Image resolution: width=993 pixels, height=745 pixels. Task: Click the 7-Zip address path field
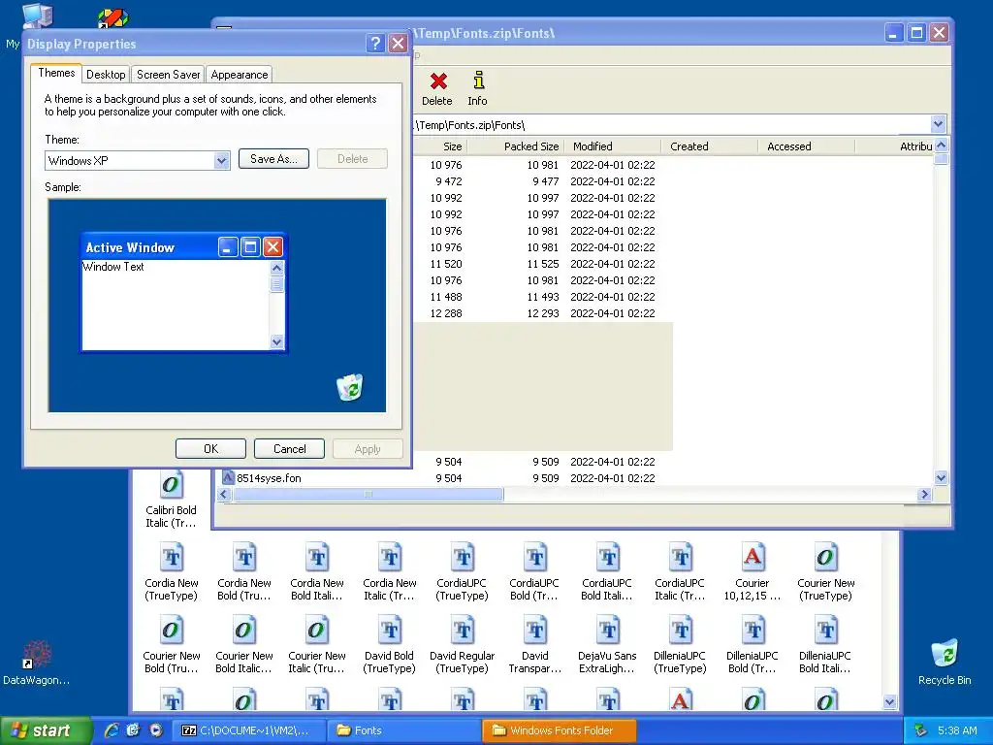coord(671,125)
